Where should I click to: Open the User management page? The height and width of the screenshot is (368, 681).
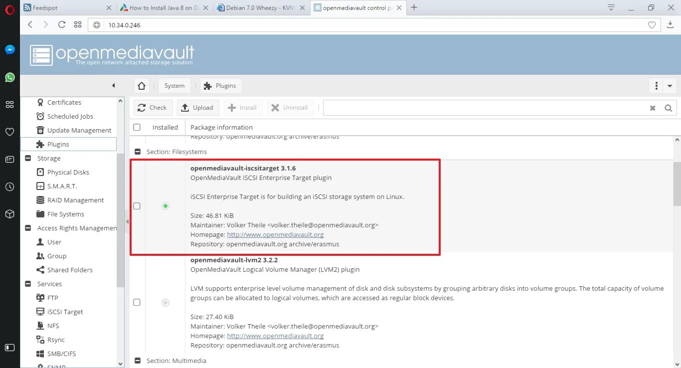coord(54,242)
